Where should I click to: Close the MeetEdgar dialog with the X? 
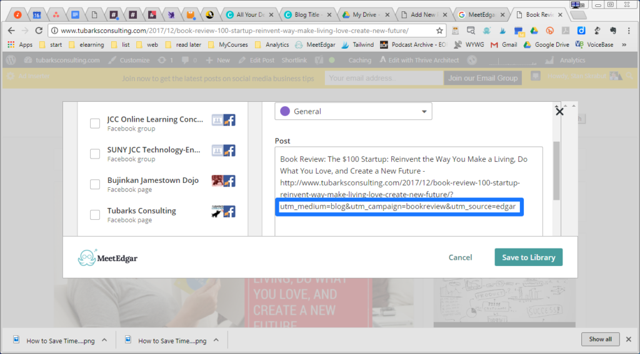[559, 111]
